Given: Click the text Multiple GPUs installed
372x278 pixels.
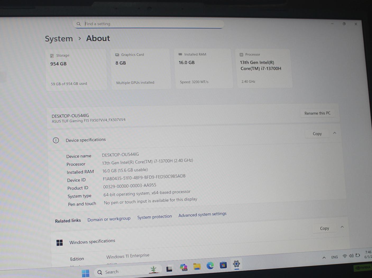Looking at the screenshot, I should [135, 83].
